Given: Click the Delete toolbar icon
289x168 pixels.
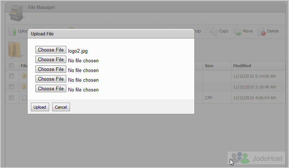Looking at the screenshot, I should pos(261,31).
